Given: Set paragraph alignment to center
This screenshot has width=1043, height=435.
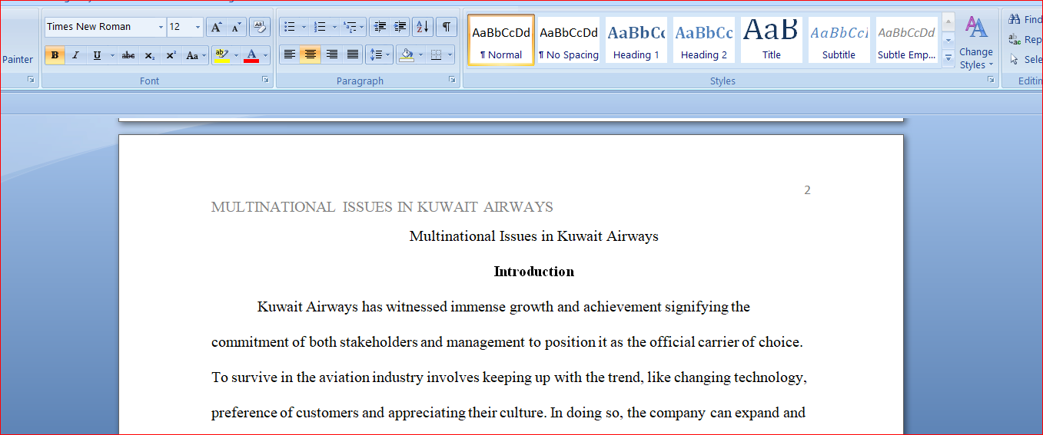Looking at the screenshot, I should click(x=311, y=54).
